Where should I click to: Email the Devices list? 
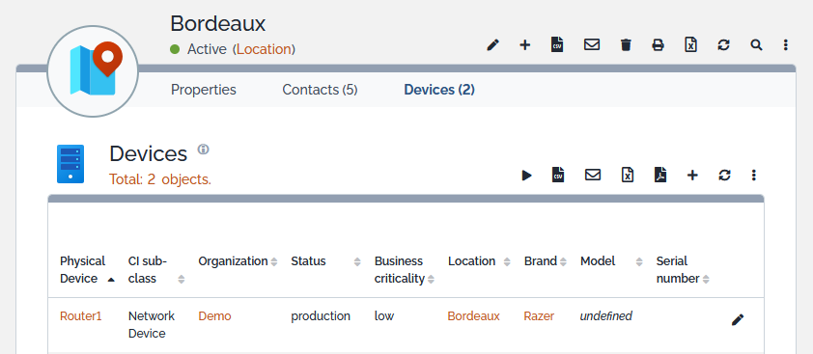[593, 175]
